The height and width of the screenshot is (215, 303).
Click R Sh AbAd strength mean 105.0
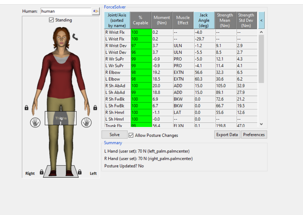(226, 86)
